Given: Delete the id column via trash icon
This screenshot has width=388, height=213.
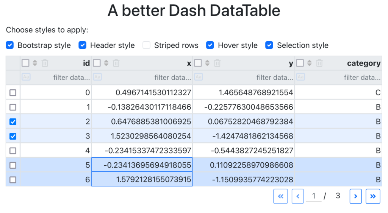Looking at the screenshot, I should click(x=45, y=63).
